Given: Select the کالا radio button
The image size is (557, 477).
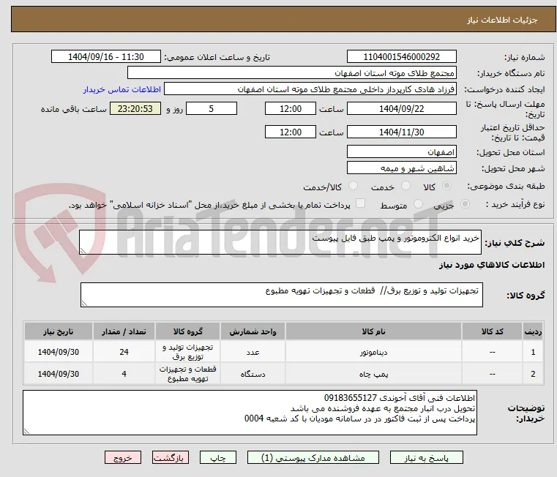Looking at the screenshot, I should click(x=447, y=186).
